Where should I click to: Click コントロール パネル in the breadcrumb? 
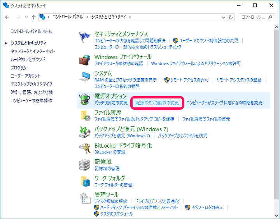68,17
